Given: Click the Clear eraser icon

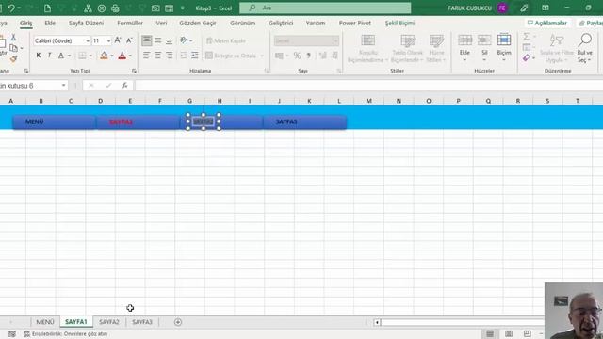Looking at the screenshot, I should [527, 57].
